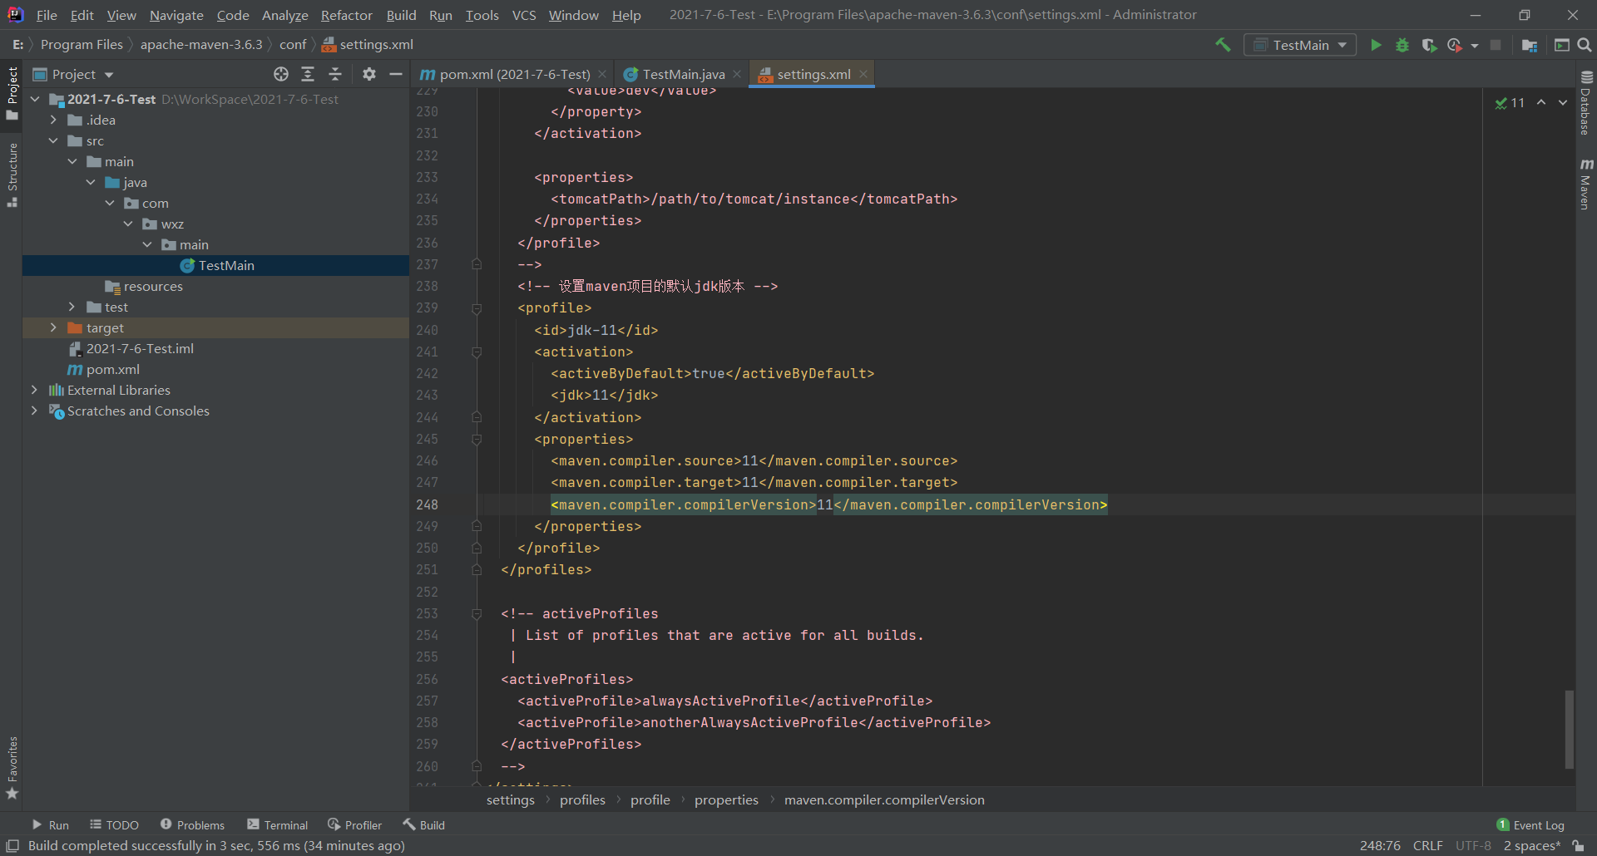Viewport: 1597px width, 856px height.
Task: Go to previous highlighted problem arrow
Action: [x=1541, y=102]
